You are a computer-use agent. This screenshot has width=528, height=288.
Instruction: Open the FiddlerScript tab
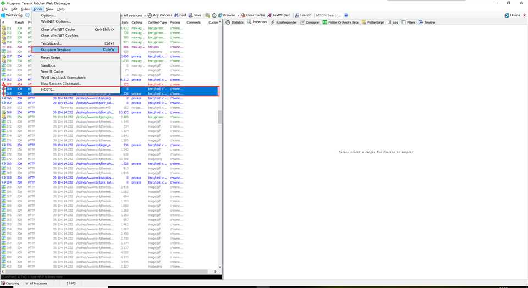point(373,22)
